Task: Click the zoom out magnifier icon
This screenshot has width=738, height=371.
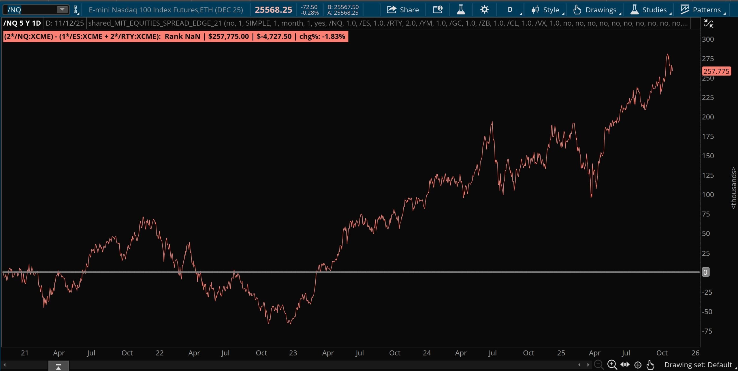Action: 599,365
